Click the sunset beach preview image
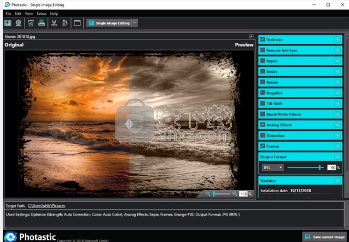 129,124
